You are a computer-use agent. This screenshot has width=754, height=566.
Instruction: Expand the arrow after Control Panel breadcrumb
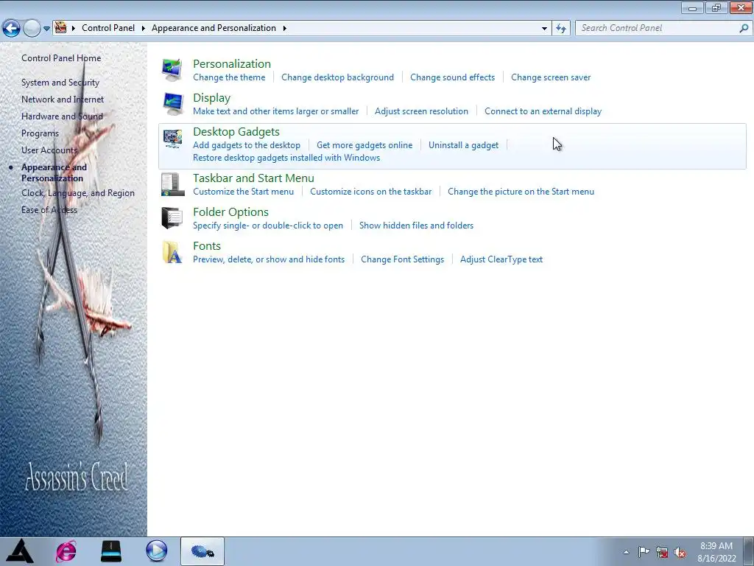point(144,29)
